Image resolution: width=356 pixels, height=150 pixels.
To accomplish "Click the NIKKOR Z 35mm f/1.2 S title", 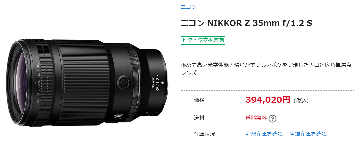I will click(246, 23).
